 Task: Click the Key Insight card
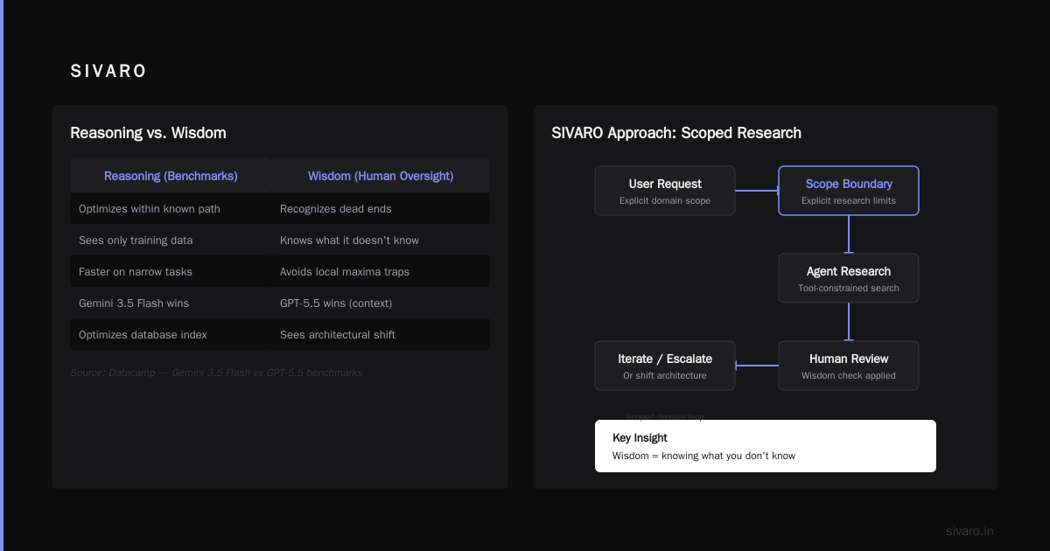pos(766,446)
